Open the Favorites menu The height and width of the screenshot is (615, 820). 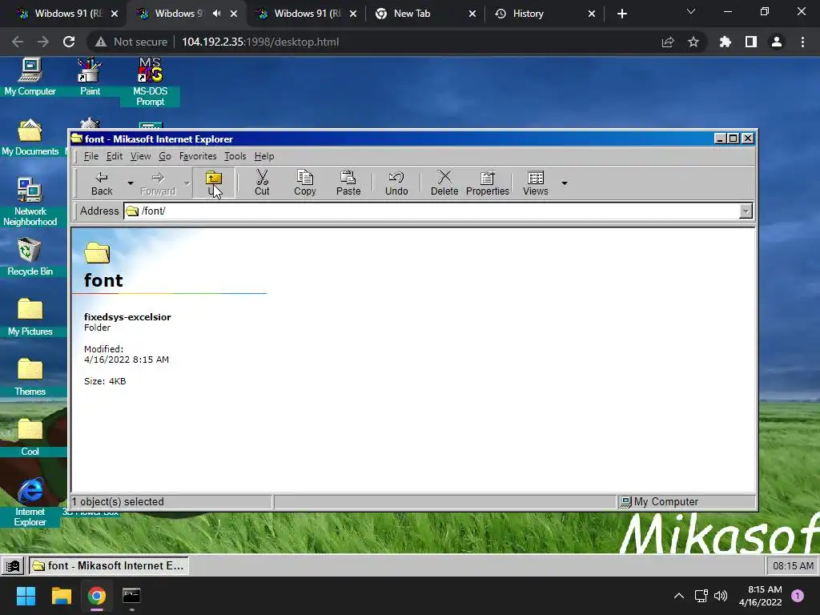[x=198, y=156]
